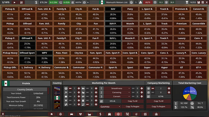Click the save floppy disk icon

[x=199, y=2]
